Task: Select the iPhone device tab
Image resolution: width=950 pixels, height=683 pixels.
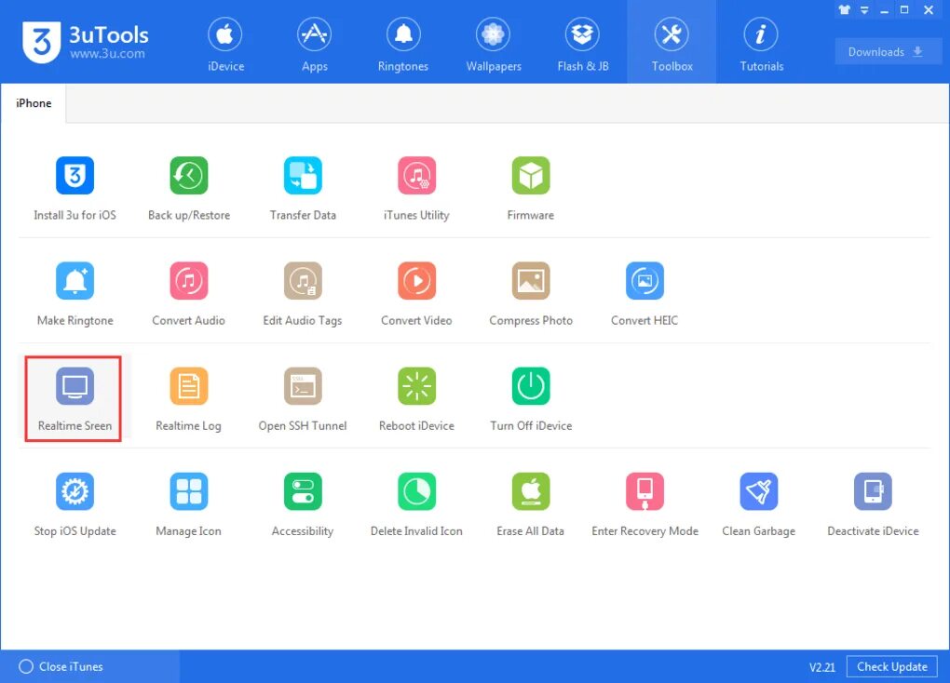Action: [34, 103]
